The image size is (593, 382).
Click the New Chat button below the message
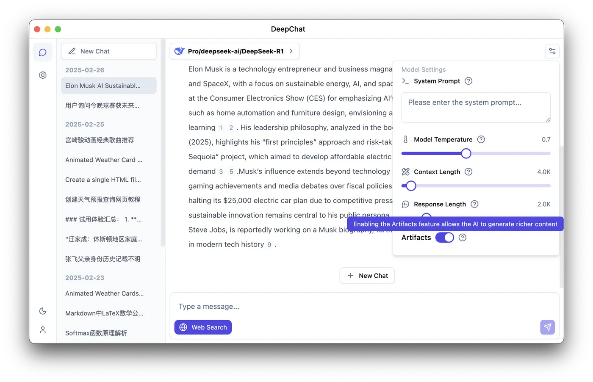click(367, 276)
